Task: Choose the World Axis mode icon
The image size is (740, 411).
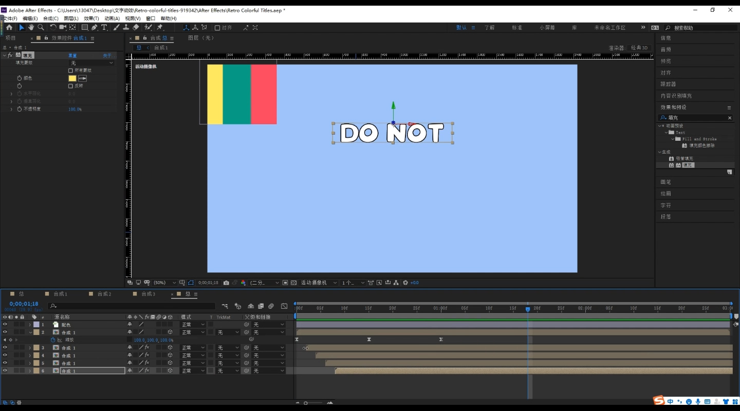Action: 195,27
